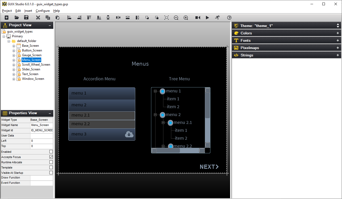Collapse the Properties View panel
The height and width of the screenshot is (199, 342).
point(50,113)
